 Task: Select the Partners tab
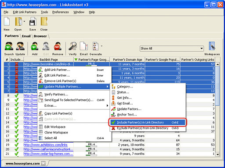click(x=11, y=36)
